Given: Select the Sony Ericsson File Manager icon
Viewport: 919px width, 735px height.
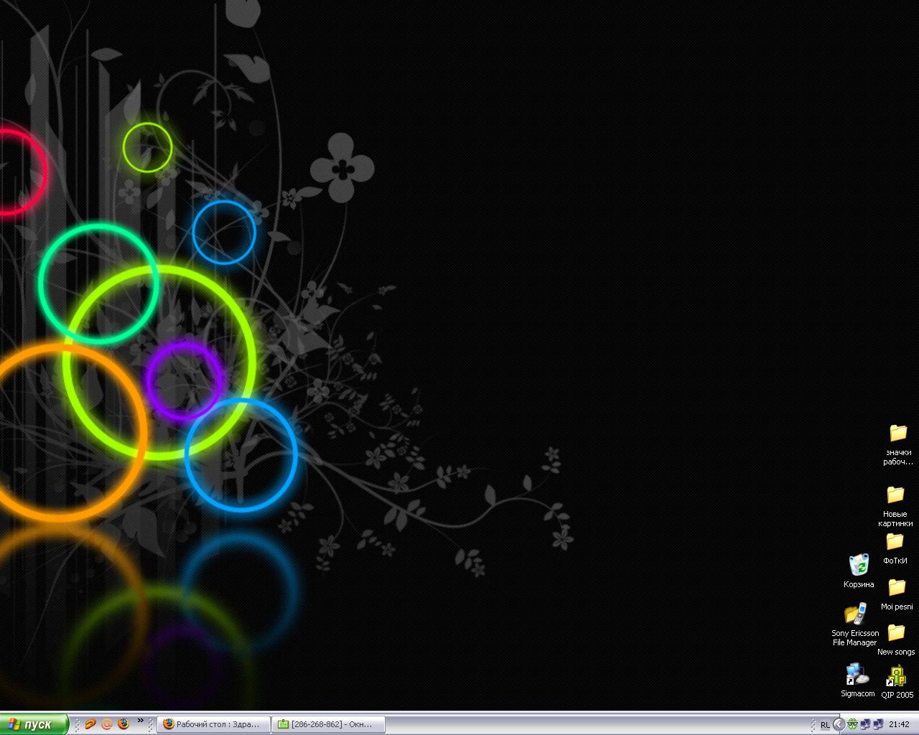Looking at the screenshot, I should tap(854, 614).
